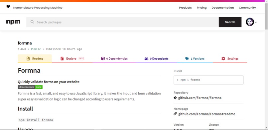Open the 0 Dependencies tab
The image size is (268, 130).
[114, 59]
